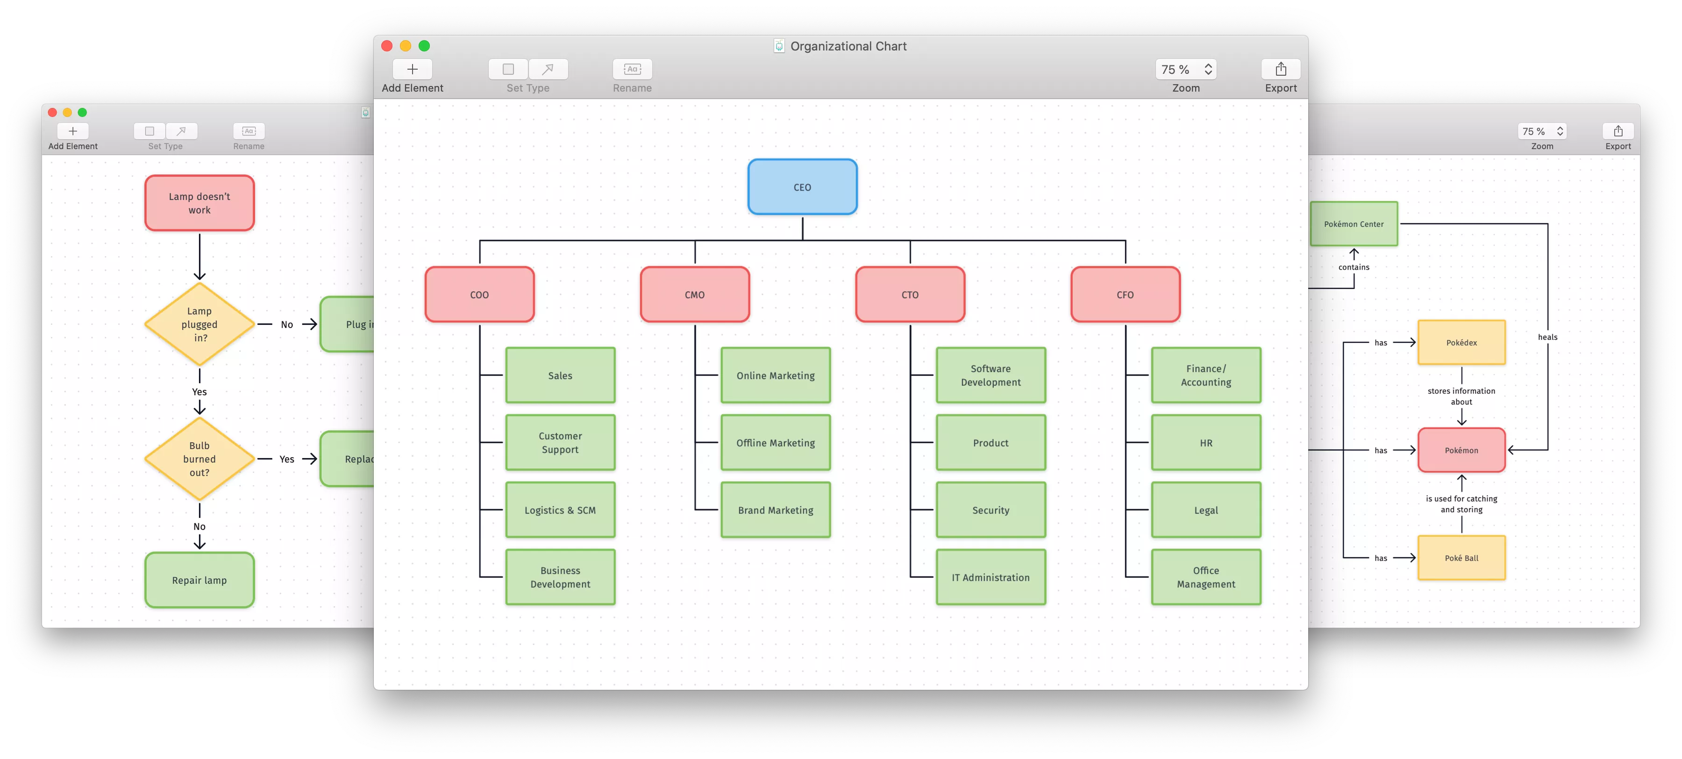Viewport: 1682px width, 759px height.
Task: Click the IT Administration department node
Action: (x=989, y=578)
